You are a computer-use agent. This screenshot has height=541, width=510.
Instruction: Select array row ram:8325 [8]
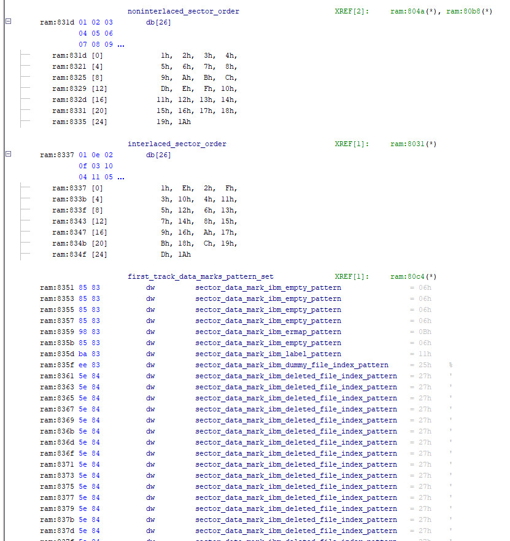[x=144, y=77]
